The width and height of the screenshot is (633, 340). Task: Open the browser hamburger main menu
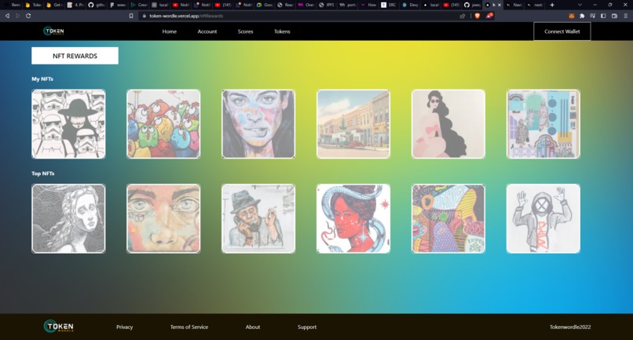pos(626,16)
